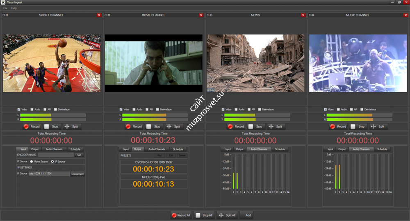This screenshot has width=410, height=221.
Task: Start recording on CH2 Movie Channel
Action: [x=134, y=126]
